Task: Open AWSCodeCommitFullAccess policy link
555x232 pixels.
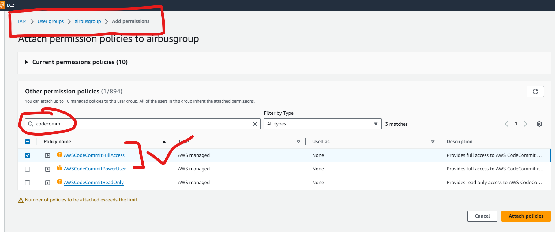Action: tap(94, 155)
